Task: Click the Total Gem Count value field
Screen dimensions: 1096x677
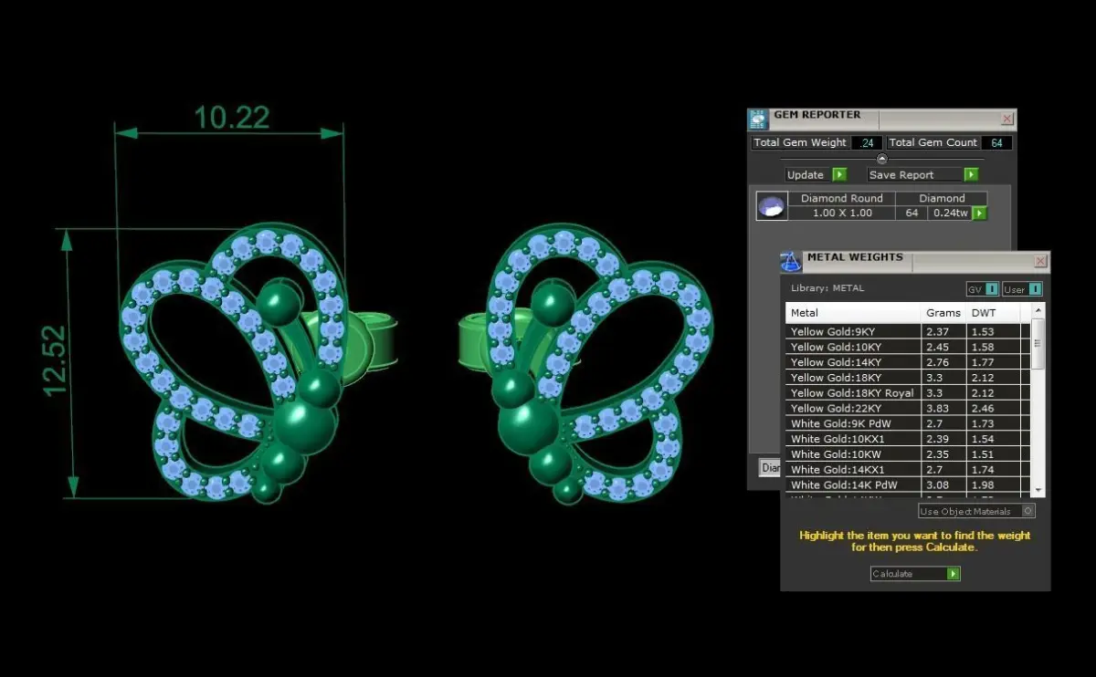Action: coord(996,142)
